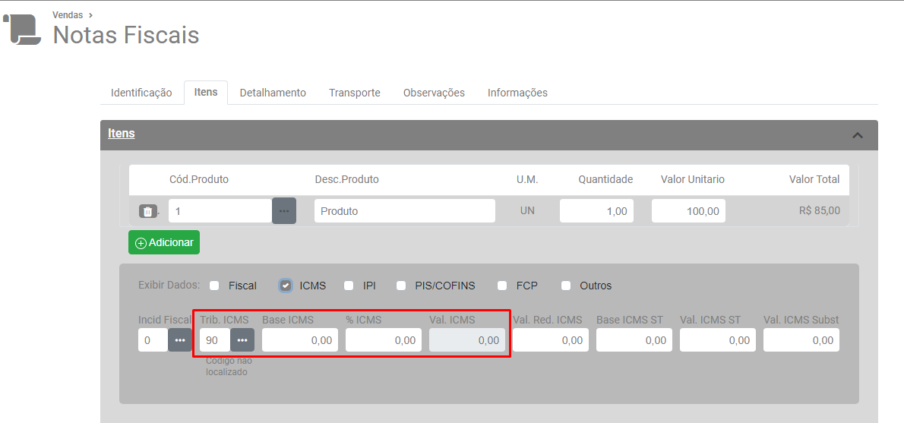The height and width of the screenshot is (423, 904).
Task: Enable the Fiscal checkbox
Action: (214, 286)
